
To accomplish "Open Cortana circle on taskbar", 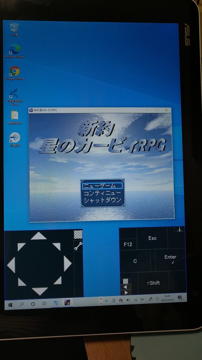I will pyautogui.click(x=33, y=304).
